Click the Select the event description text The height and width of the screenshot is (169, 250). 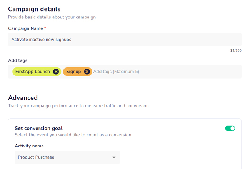[x=73, y=135]
